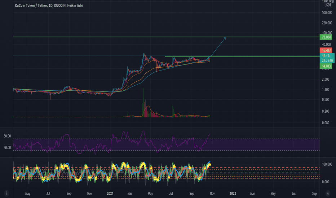Click the 0.000 oscillator scale label

[x=326, y=182]
